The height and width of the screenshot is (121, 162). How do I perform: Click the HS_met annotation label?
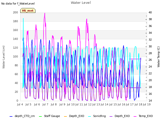[28, 11]
